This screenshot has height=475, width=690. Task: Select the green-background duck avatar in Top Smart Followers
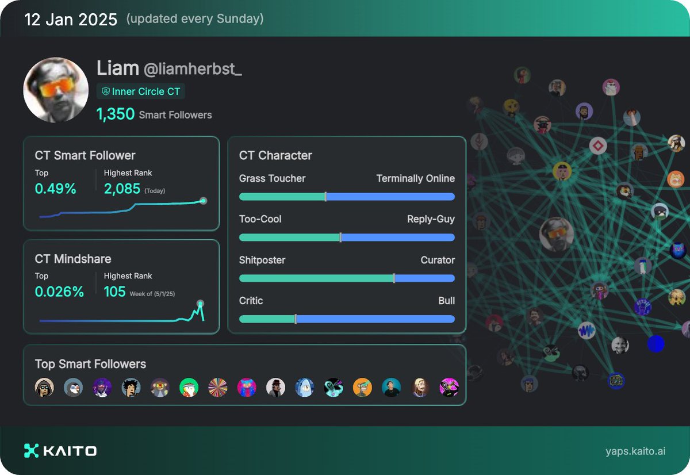pos(189,388)
